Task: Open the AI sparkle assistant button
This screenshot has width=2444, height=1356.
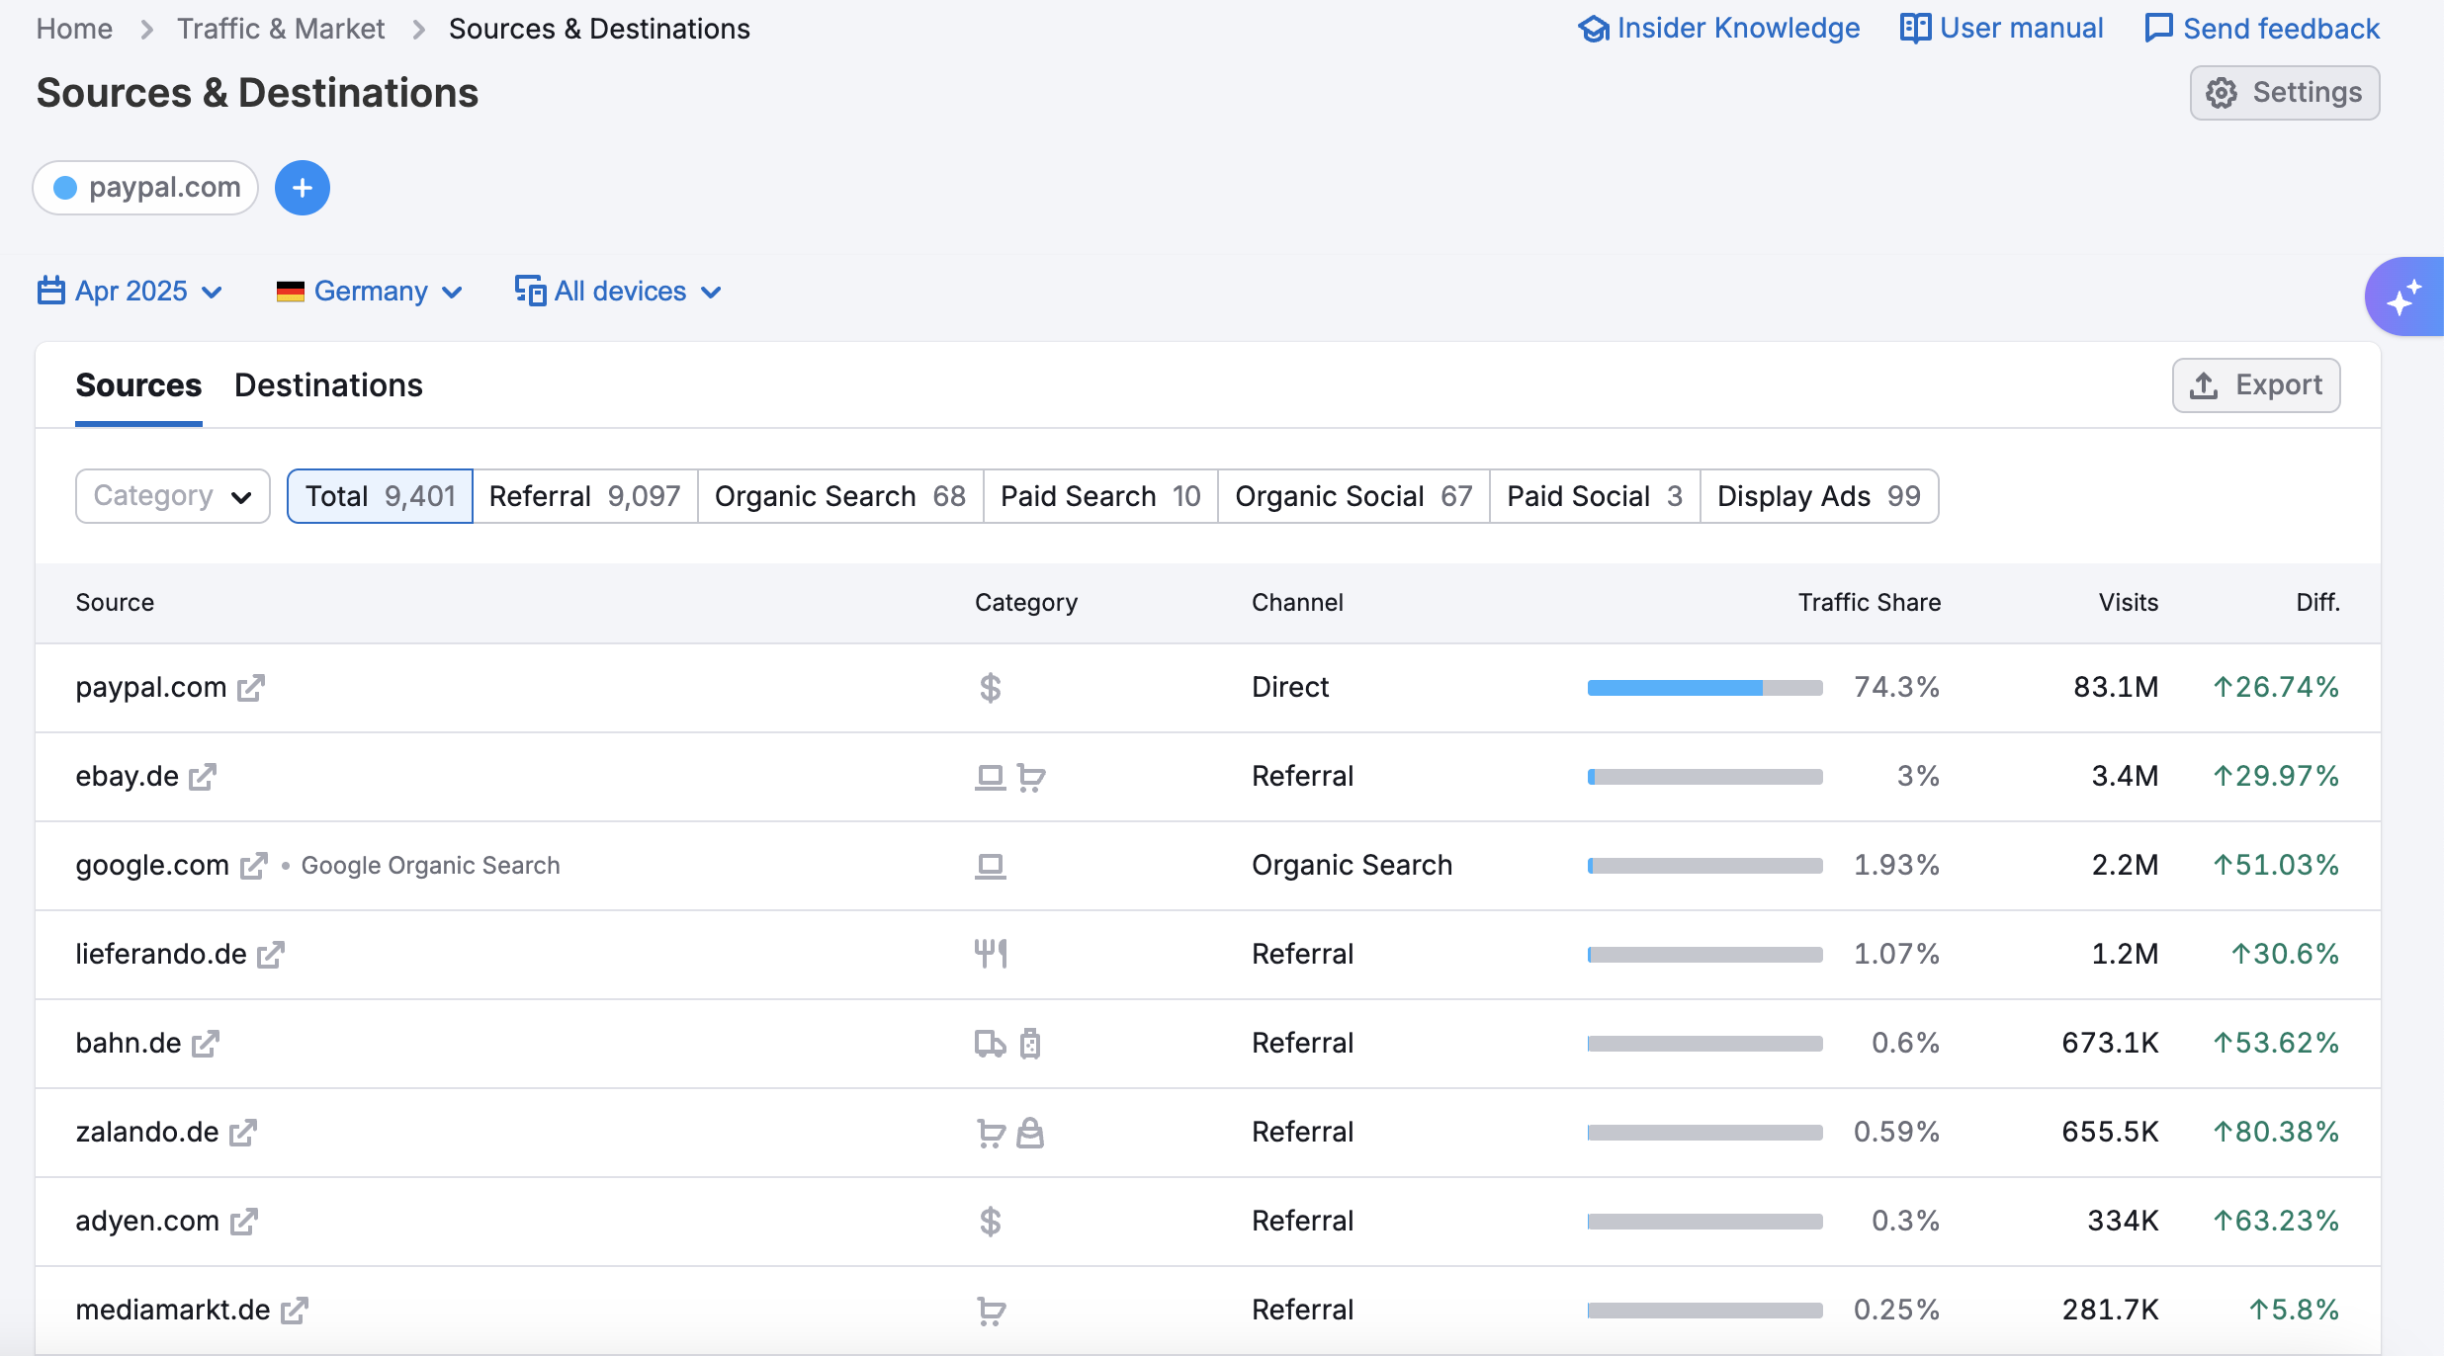Action: click(x=2403, y=297)
